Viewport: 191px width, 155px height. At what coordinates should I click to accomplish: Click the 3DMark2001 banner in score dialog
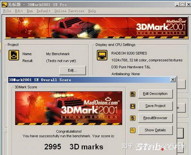(x=68, y=108)
